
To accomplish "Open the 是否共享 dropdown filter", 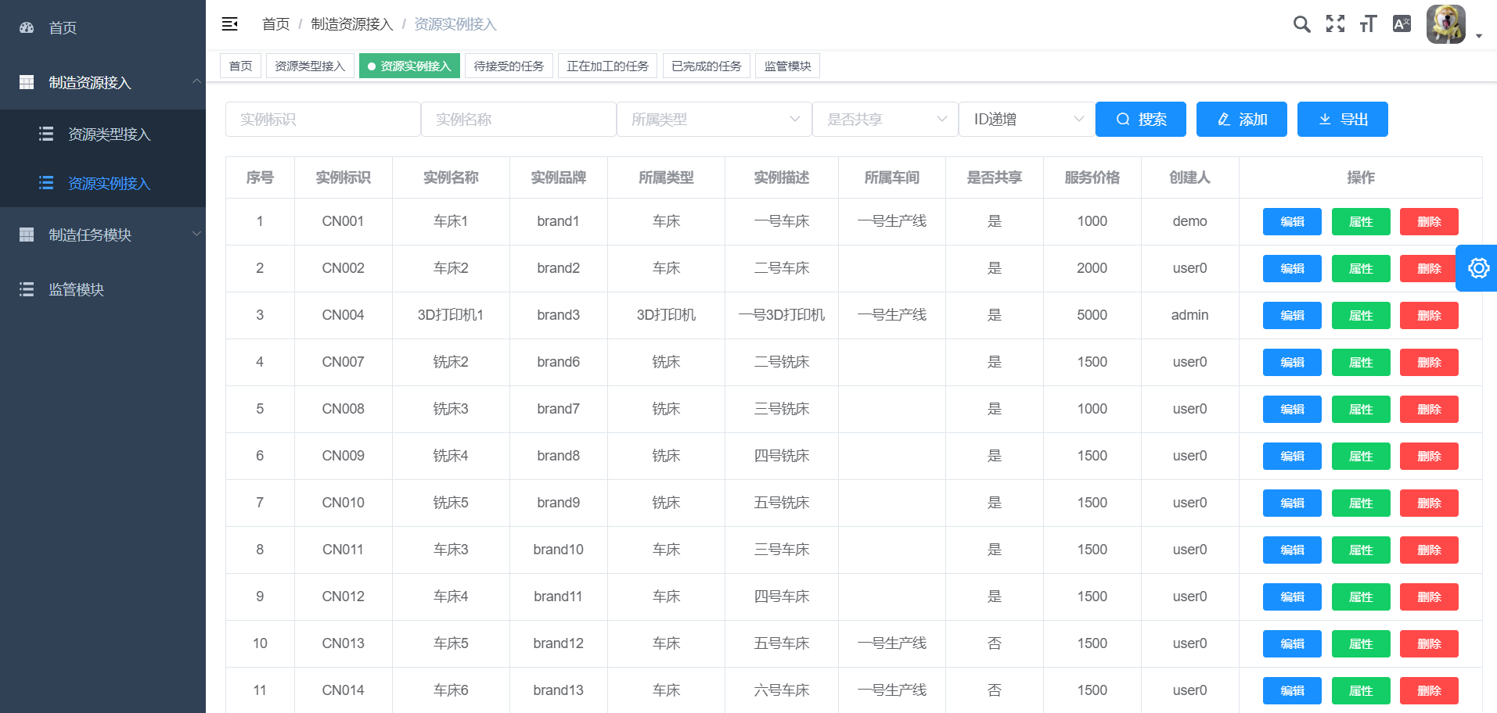I will 885,120.
